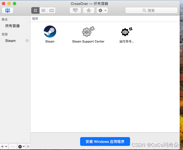
Task: Click the star favorites toolbar icon
Action: click(89, 10)
